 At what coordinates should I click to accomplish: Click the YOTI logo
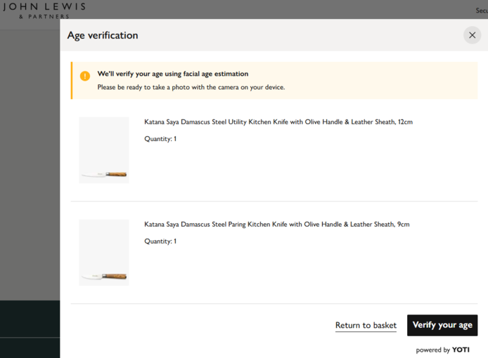pyautogui.click(x=461, y=350)
